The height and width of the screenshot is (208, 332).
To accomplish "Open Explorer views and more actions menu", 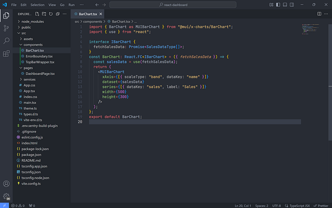I will click(x=65, y=14).
